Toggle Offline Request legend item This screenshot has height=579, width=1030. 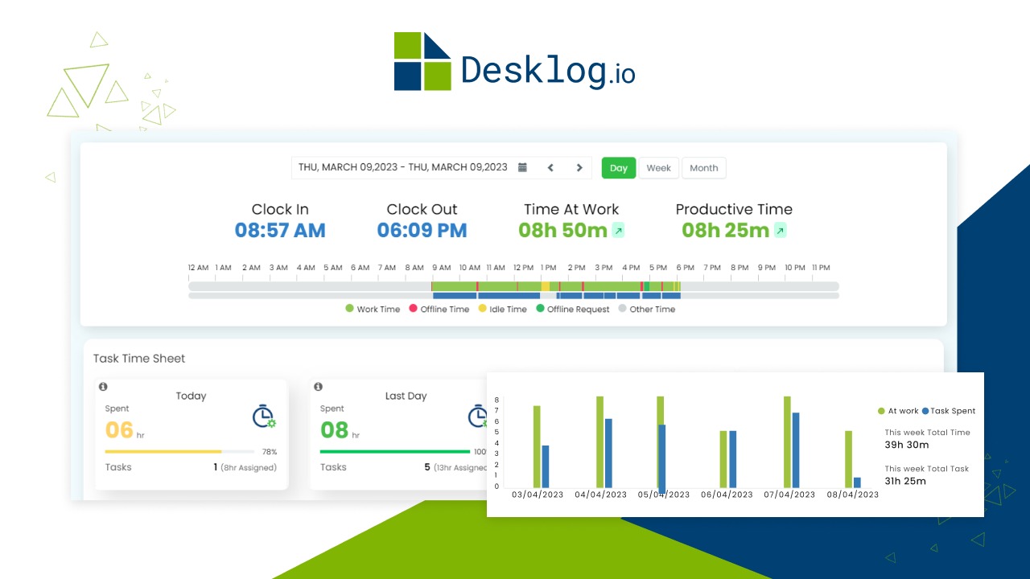point(573,309)
